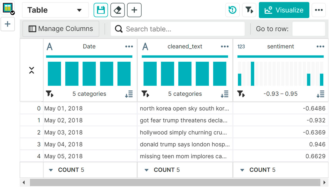The image size is (329, 187).
Task: Click the Date column header name
Action: 89,46
